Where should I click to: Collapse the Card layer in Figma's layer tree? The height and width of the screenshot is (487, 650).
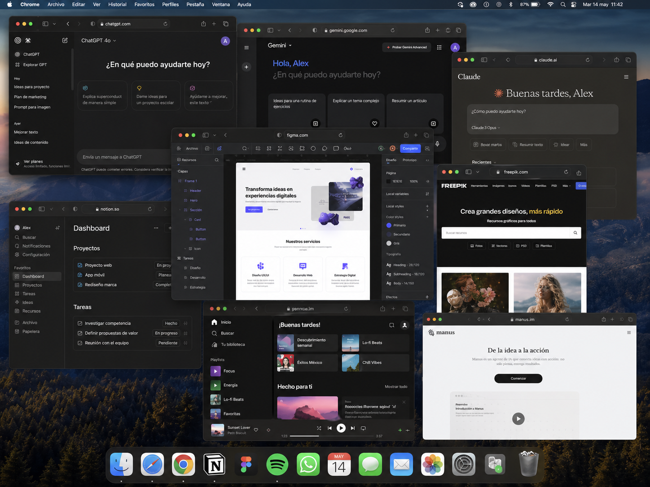tap(185, 220)
